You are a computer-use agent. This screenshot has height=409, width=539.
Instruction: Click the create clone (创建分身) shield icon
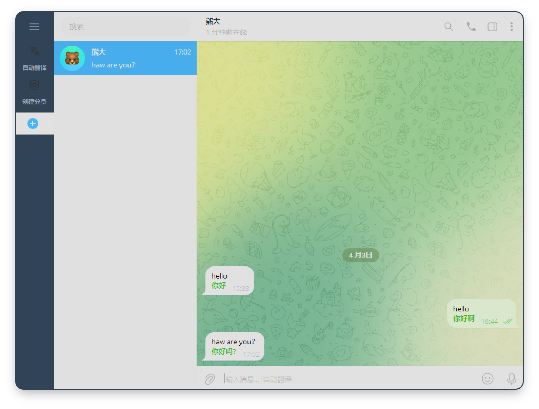[x=35, y=85]
